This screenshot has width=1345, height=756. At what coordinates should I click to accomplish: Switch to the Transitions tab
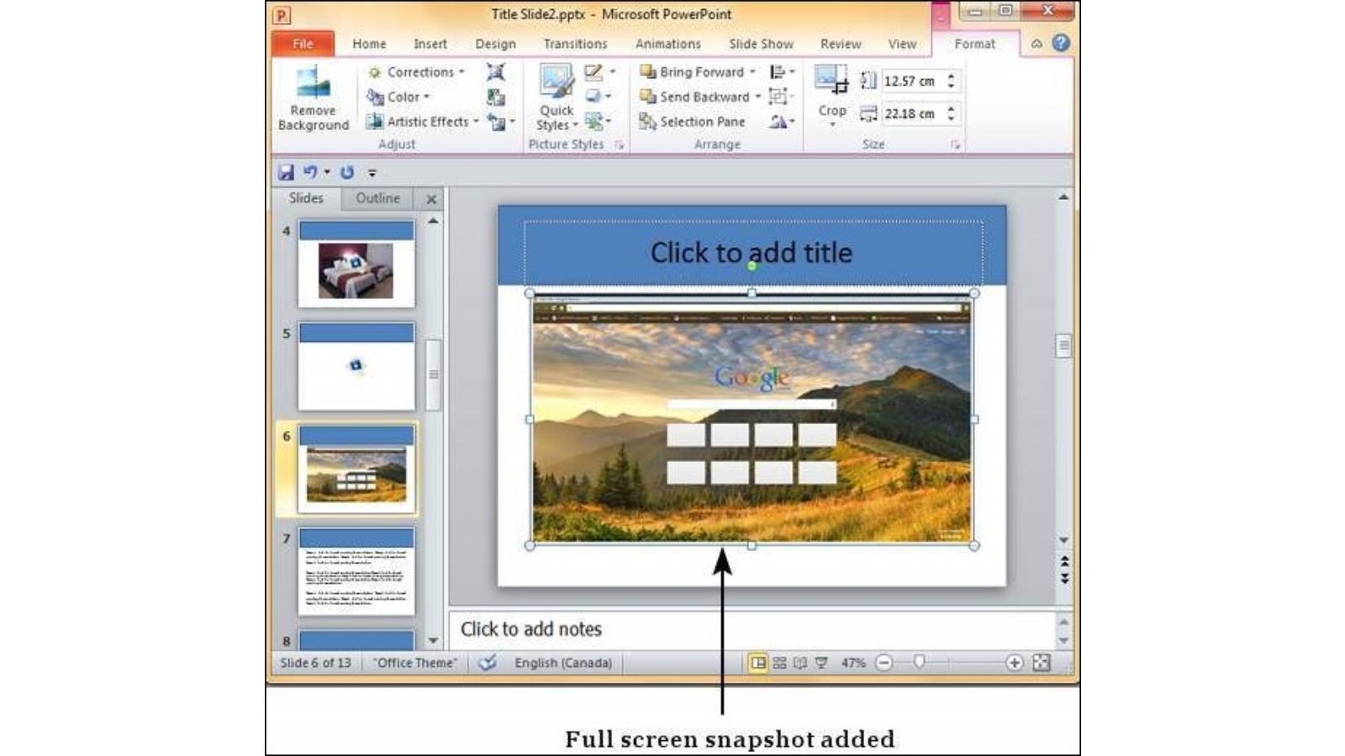tap(575, 44)
